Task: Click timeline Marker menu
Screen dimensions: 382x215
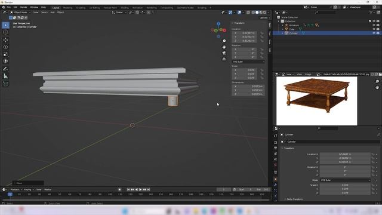Action: point(48,189)
